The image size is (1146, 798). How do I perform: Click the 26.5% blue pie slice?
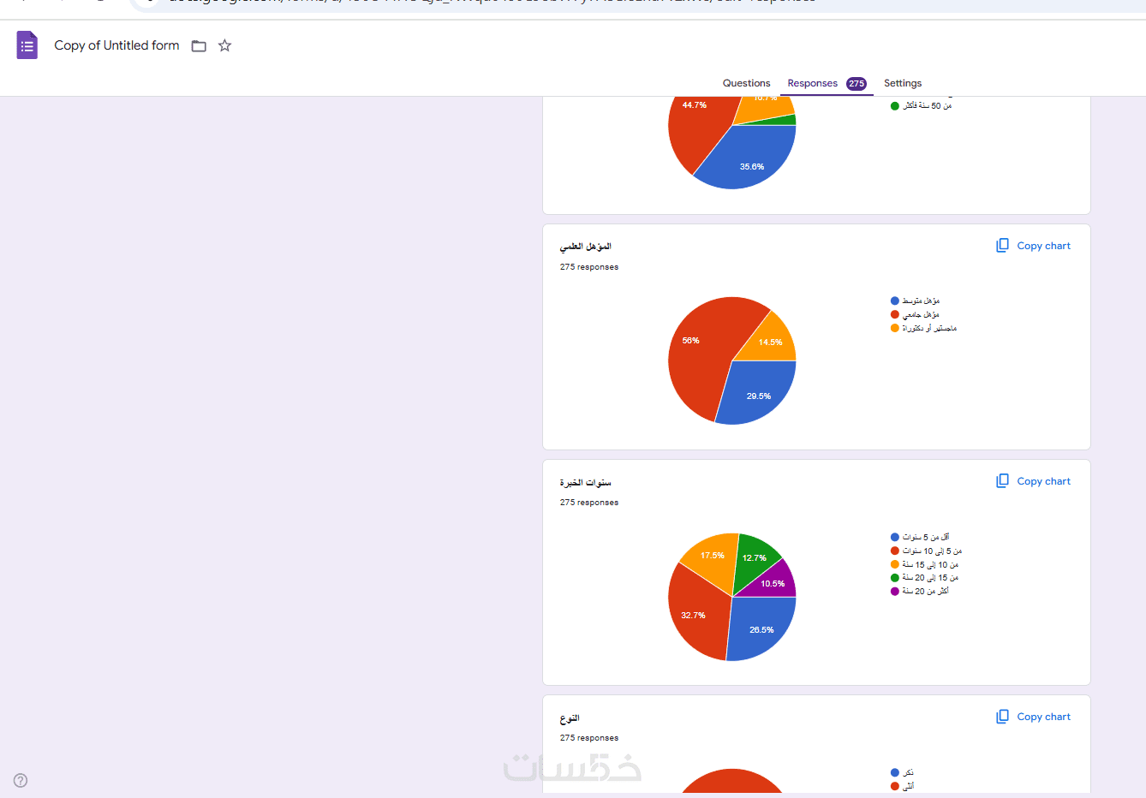click(x=761, y=628)
